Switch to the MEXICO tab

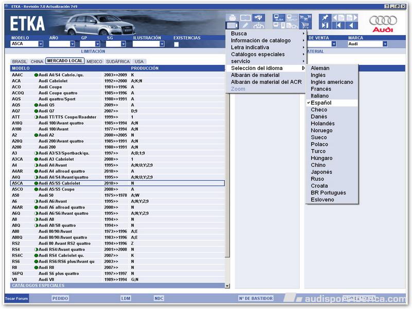(94, 61)
